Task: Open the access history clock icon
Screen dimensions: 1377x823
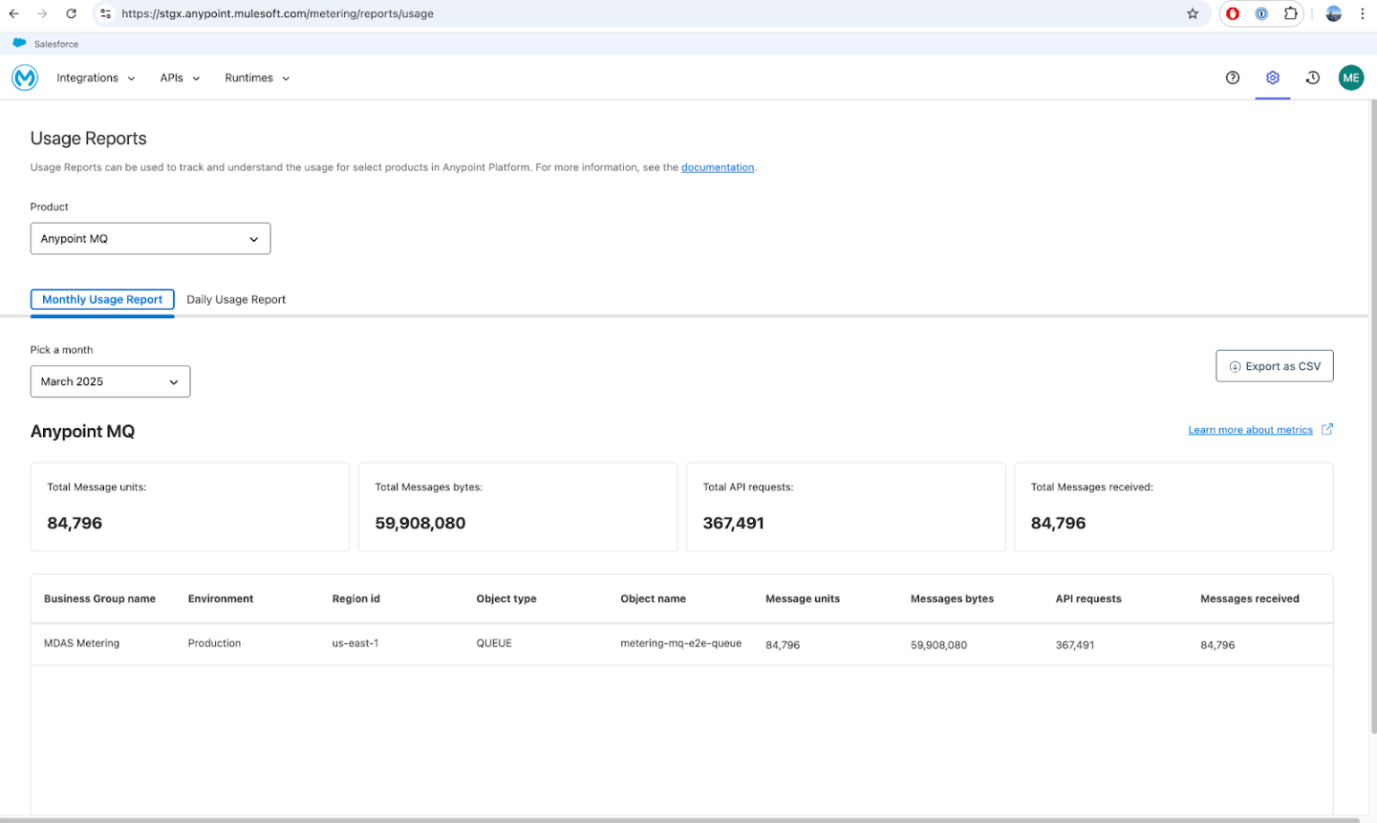Action: pos(1312,78)
